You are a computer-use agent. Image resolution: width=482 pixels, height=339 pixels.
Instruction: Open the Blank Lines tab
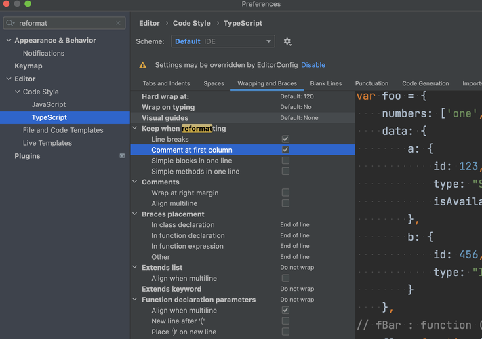point(326,83)
